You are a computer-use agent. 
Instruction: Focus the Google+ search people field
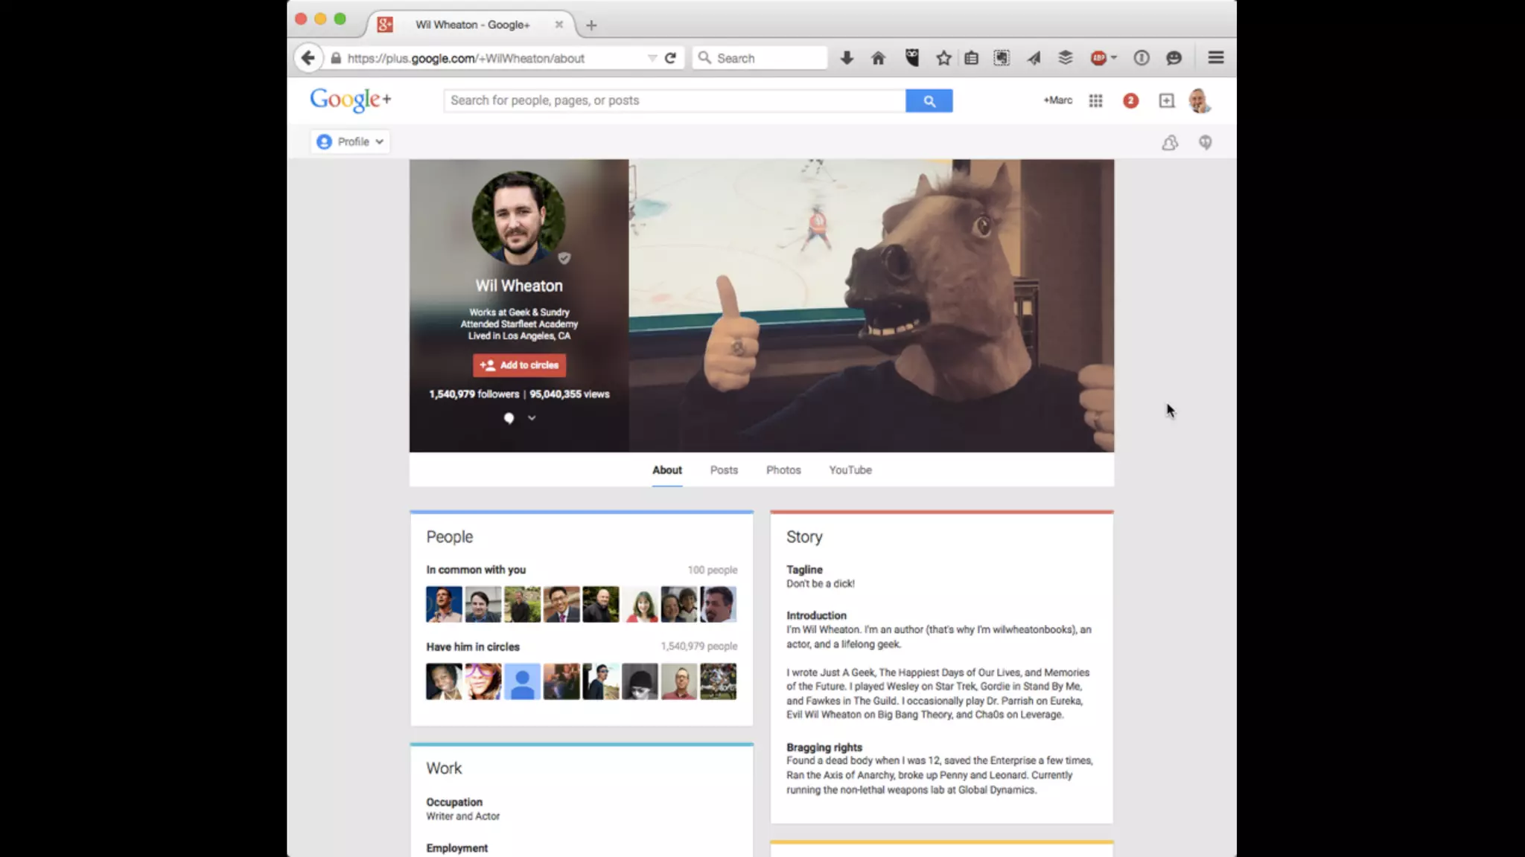point(674,100)
